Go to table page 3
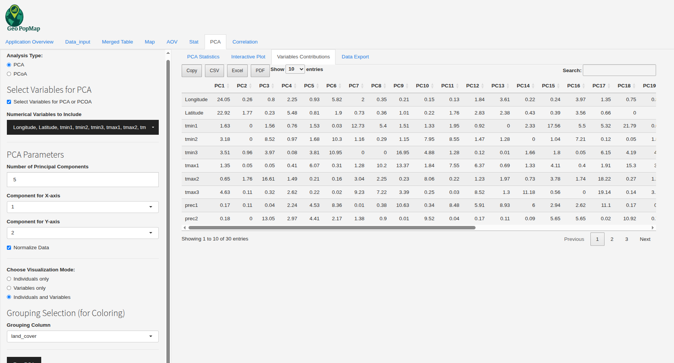The height and width of the screenshot is (363, 674). click(626, 239)
